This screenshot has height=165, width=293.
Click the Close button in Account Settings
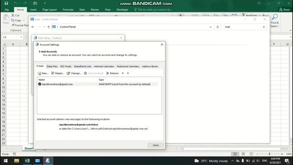tap(156, 145)
